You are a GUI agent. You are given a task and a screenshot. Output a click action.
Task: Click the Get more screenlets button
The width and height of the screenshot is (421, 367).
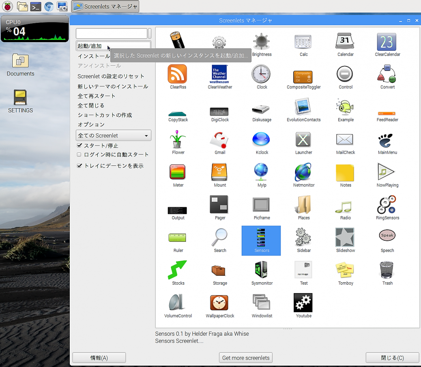245,357
